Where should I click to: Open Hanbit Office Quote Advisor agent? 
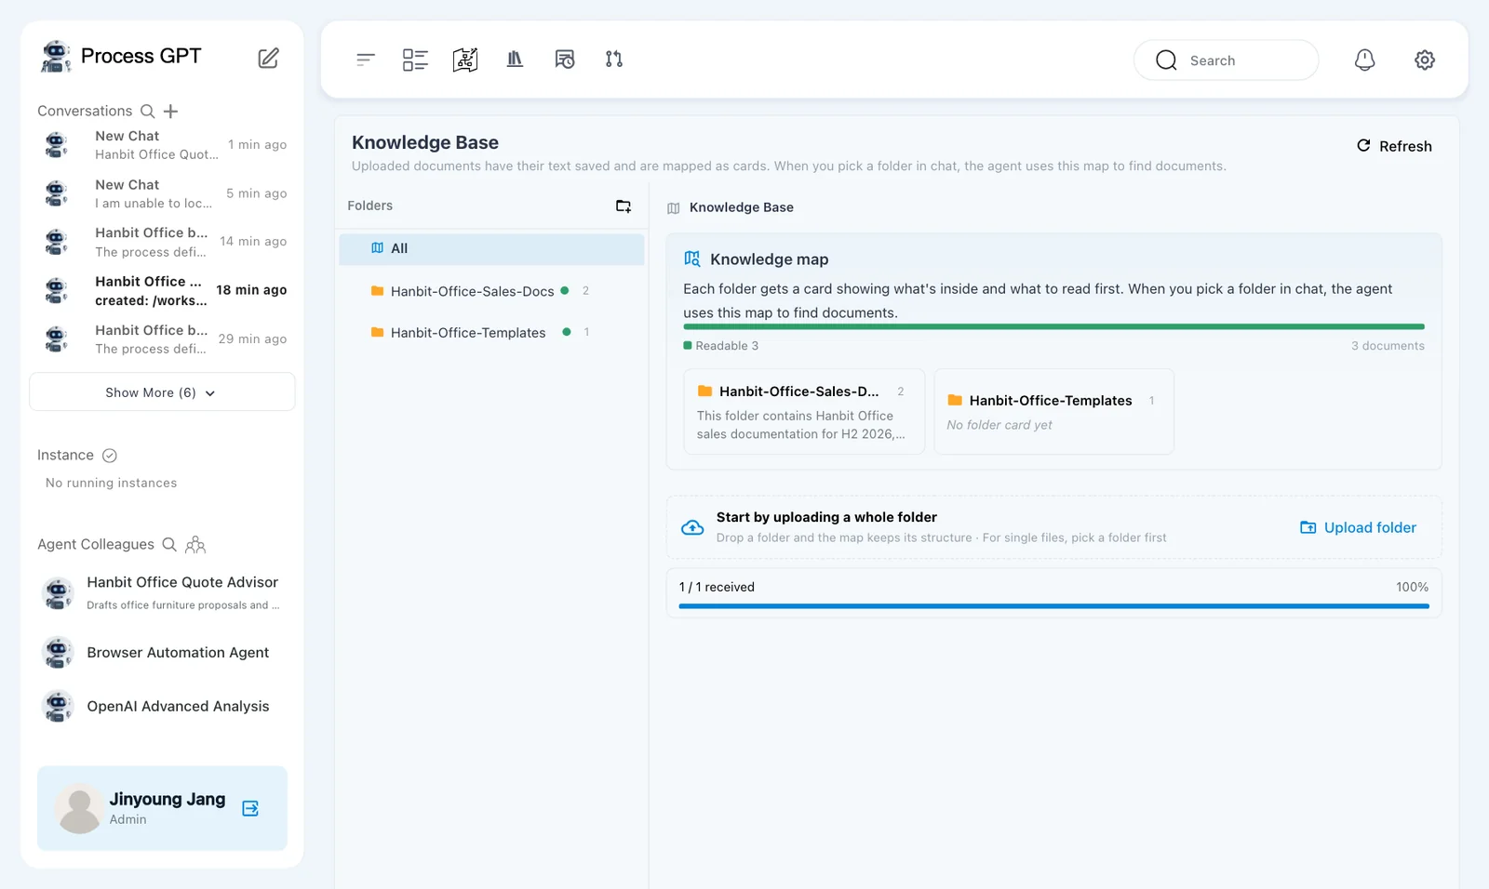162,592
